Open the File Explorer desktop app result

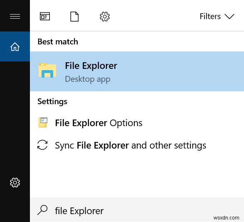(137, 71)
